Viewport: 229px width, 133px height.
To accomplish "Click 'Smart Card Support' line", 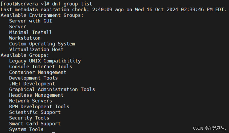I will coord(35,124).
